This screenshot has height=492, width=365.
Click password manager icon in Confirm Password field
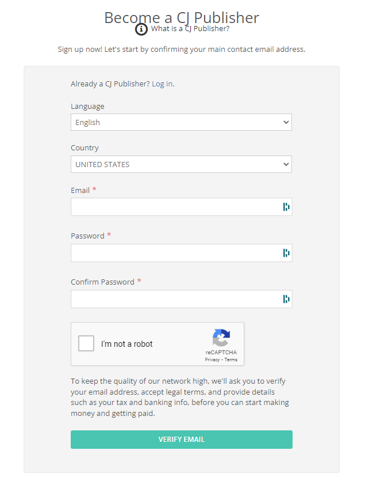(x=286, y=299)
